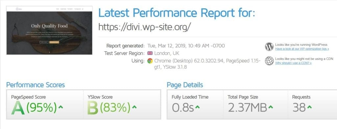Select the YSlow Score B (83%) box
337x129 pixels.
pos(122,104)
